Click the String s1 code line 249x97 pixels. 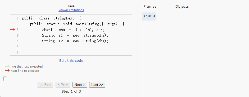[x=75, y=35]
